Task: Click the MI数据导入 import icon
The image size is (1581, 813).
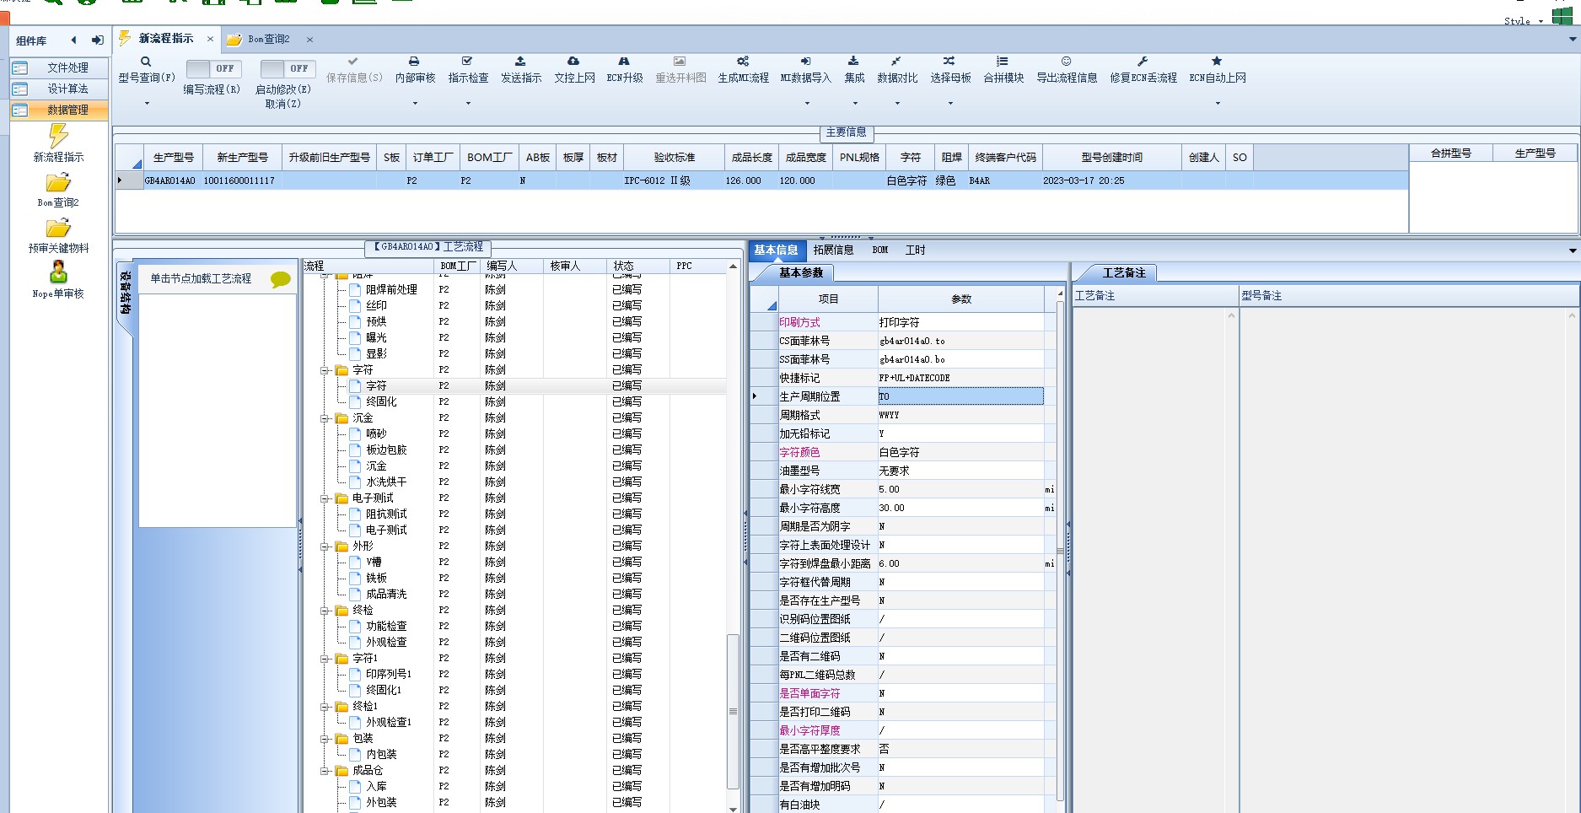Action: coord(805,62)
